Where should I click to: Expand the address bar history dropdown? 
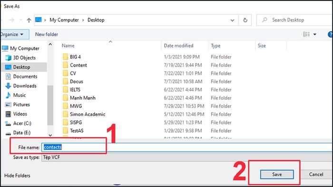(232, 20)
